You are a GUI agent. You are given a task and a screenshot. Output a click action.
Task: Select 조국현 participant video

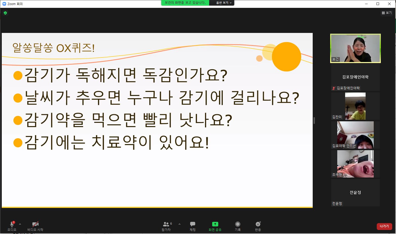pyautogui.click(x=355, y=164)
